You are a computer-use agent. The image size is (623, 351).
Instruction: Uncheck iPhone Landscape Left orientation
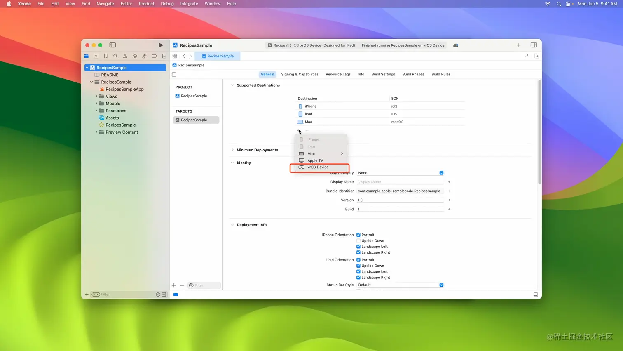click(358, 247)
